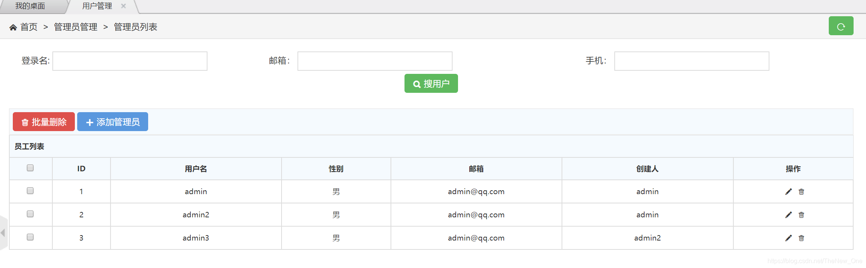The height and width of the screenshot is (268, 866).
Task: Toggle the select-all header checkbox
Action: click(30, 168)
